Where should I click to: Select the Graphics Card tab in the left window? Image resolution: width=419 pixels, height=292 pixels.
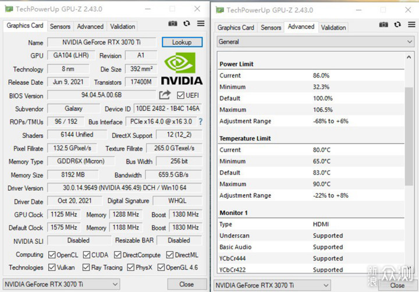point(25,26)
